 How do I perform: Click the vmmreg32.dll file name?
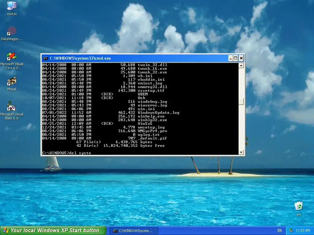(x=152, y=87)
